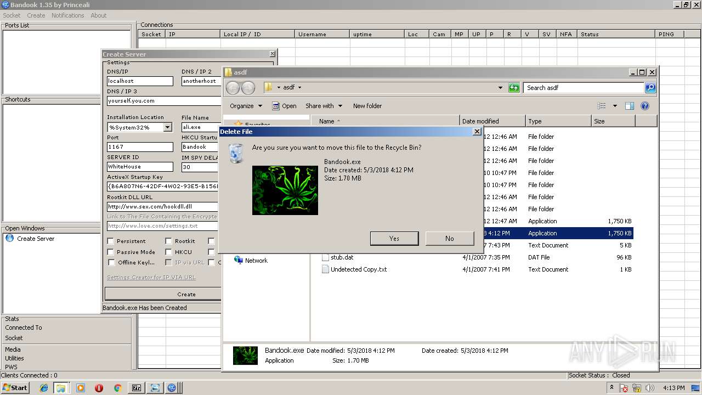Toggle the Persistent checkbox

click(111, 241)
